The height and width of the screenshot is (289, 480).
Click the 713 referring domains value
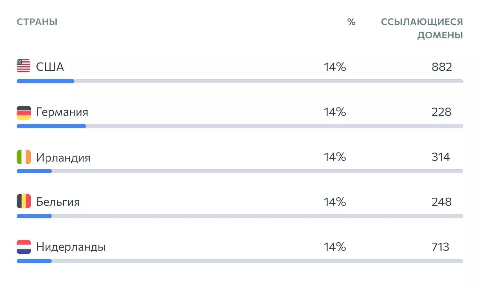[440, 247]
